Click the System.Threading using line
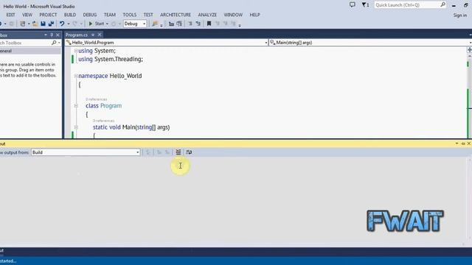The height and width of the screenshot is (265, 472). tap(111, 59)
